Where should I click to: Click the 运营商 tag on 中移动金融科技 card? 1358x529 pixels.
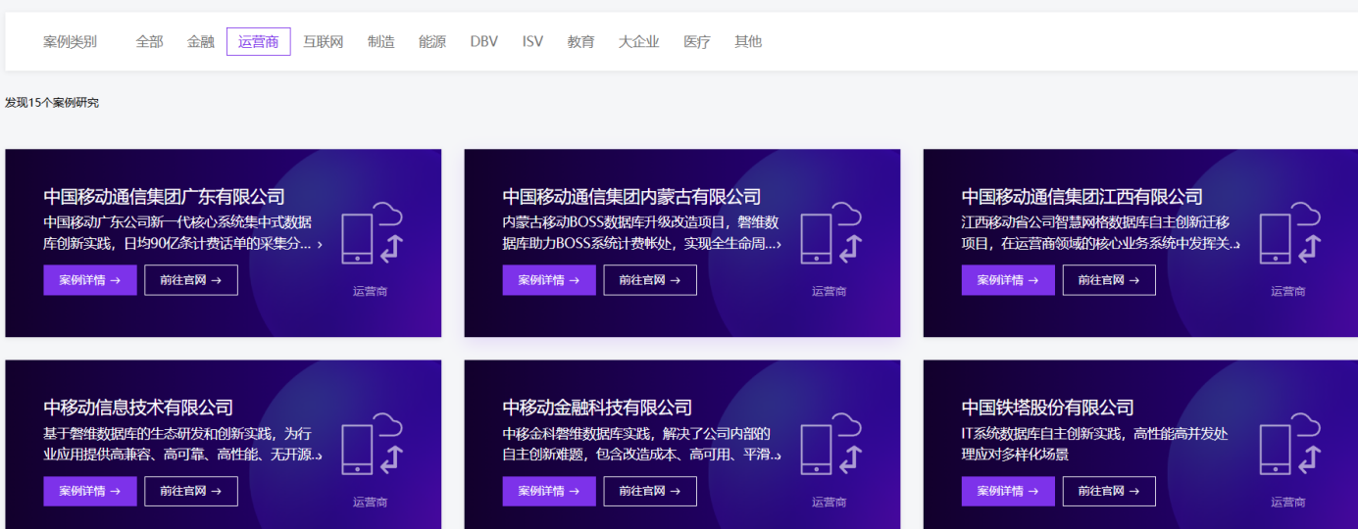pos(830,502)
